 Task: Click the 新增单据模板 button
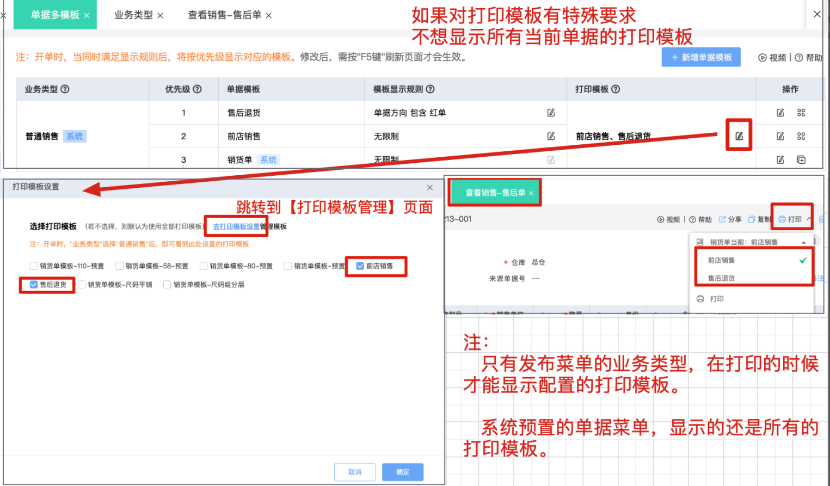[x=701, y=57]
